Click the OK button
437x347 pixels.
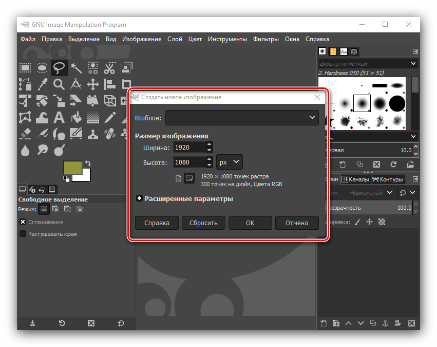point(250,223)
